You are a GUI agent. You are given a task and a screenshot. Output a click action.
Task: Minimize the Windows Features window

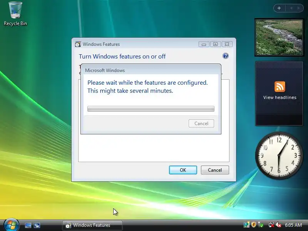click(x=204, y=44)
